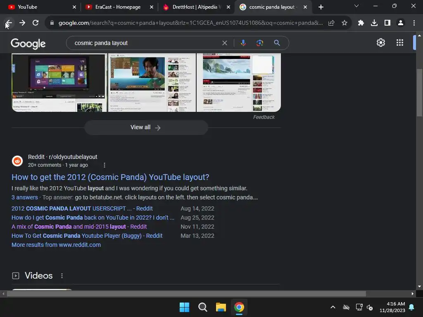Clear the search query

coord(224,43)
